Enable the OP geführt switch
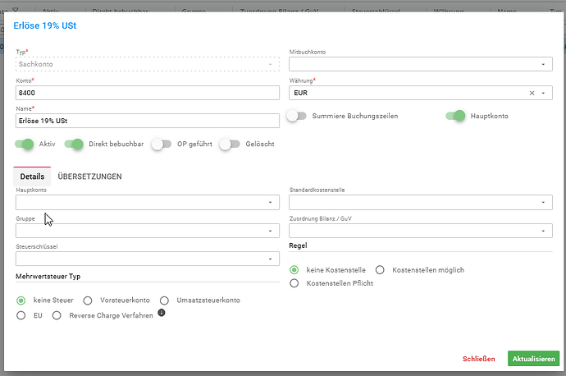Image resolution: width=566 pixels, height=376 pixels. click(x=162, y=144)
